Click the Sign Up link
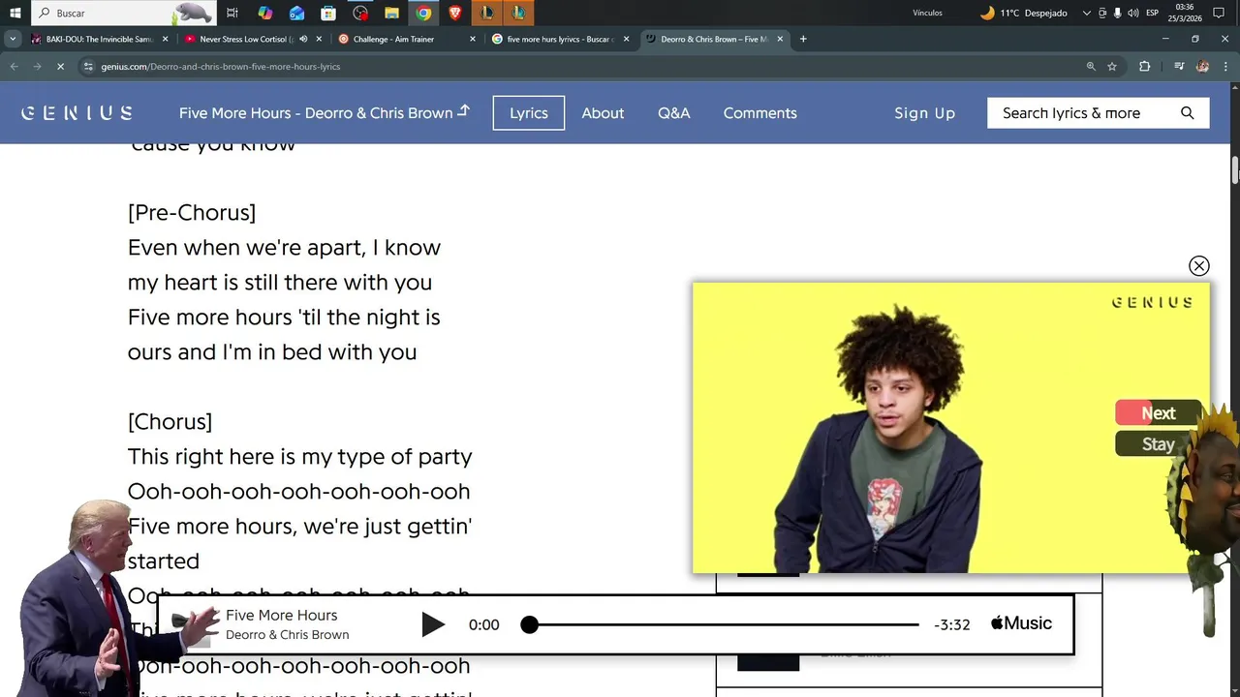Screen dimensions: 1240x697 [x=924, y=112]
